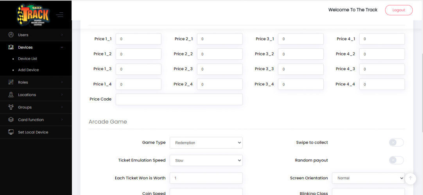Viewport: 423px width, 195px height.
Task: Open the Set Local Device menu item
Action: pos(36,132)
